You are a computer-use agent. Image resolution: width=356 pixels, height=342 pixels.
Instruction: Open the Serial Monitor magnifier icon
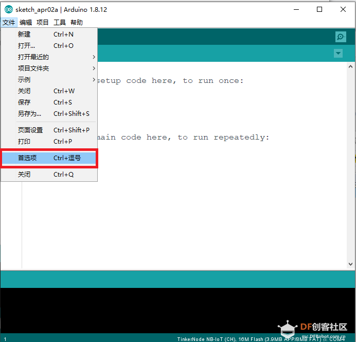pyautogui.click(x=341, y=37)
